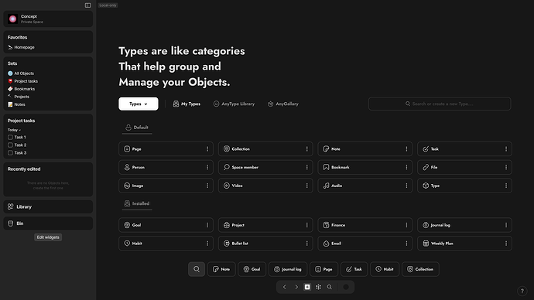Select the Installed section tab

pos(137,204)
